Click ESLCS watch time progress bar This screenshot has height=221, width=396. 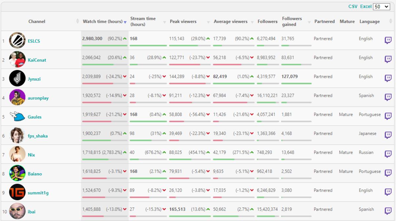(x=105, y=45)
